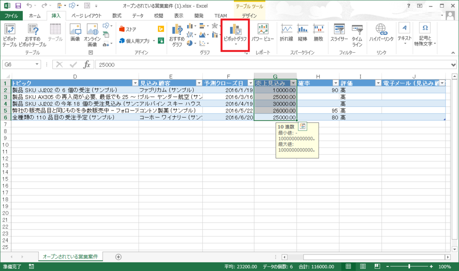
Task: Open the ファイル (File) tab
Action: coord(11,16)
